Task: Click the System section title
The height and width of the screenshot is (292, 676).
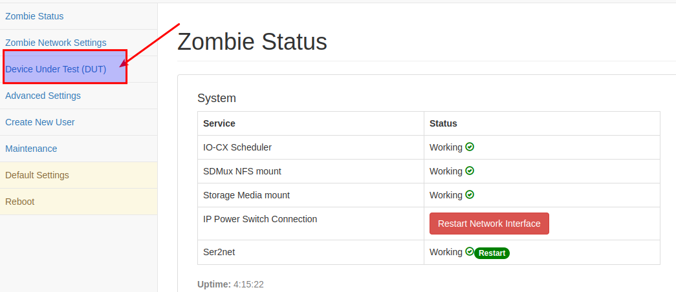Action: click(x=217, y=98)
